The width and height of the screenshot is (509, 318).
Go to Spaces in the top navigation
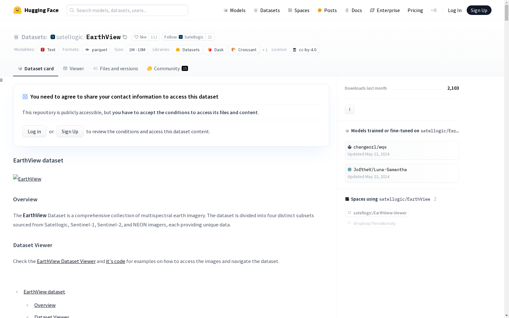click(x=299, y=10)
